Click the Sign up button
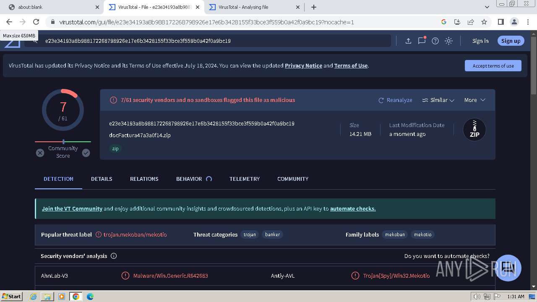Image resolution: width=537 pixels, height=302 pixels. click(x=511, y=41)
